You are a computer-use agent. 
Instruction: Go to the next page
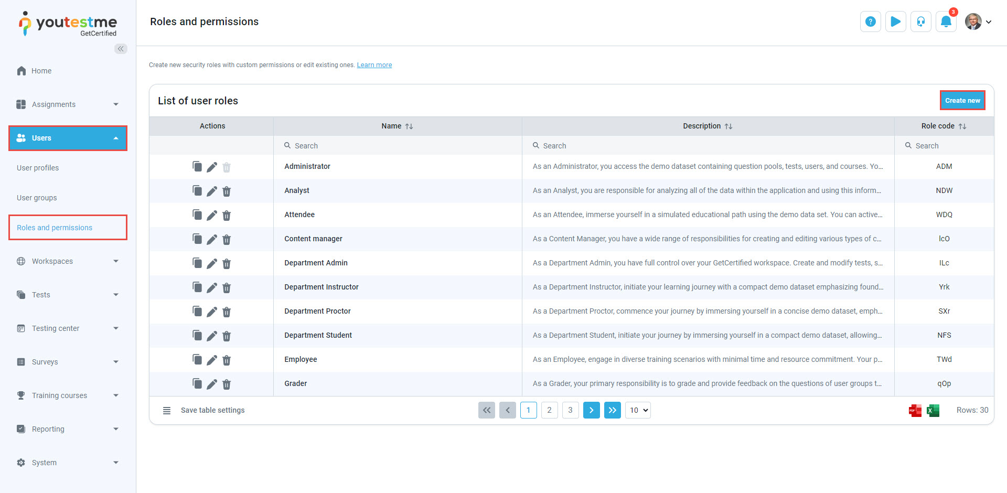click(591, 410)
